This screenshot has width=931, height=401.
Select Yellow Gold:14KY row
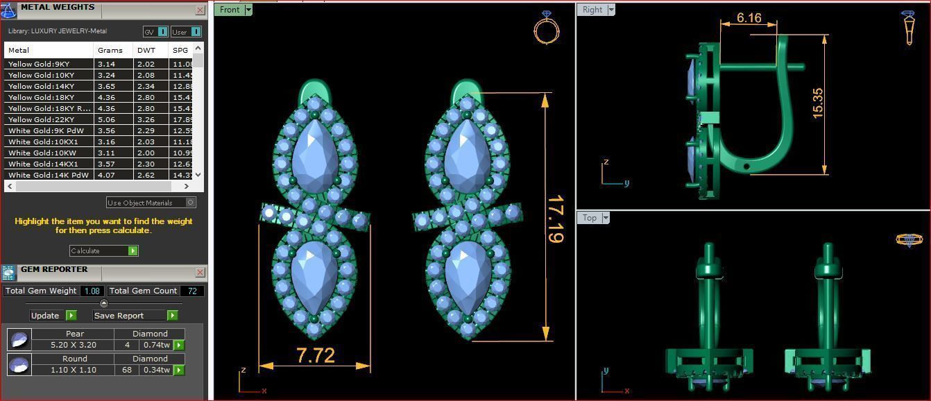click(99, 86)
